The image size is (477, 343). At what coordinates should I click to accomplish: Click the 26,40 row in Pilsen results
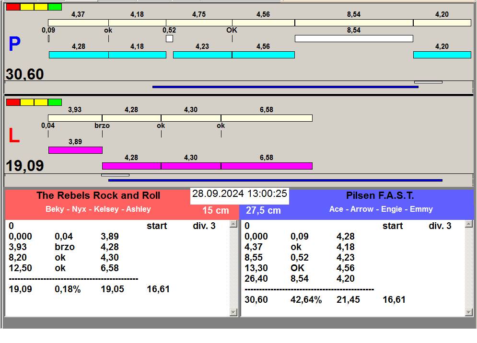coord(300,278)
